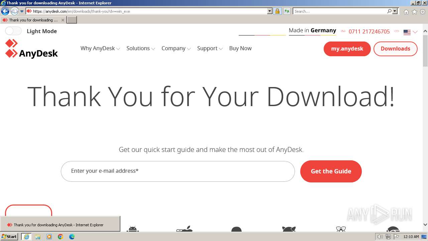Screen dimensions: 428x241
Task: Launch Google Chrome from the taskbar
Action: tap(61, 237)
